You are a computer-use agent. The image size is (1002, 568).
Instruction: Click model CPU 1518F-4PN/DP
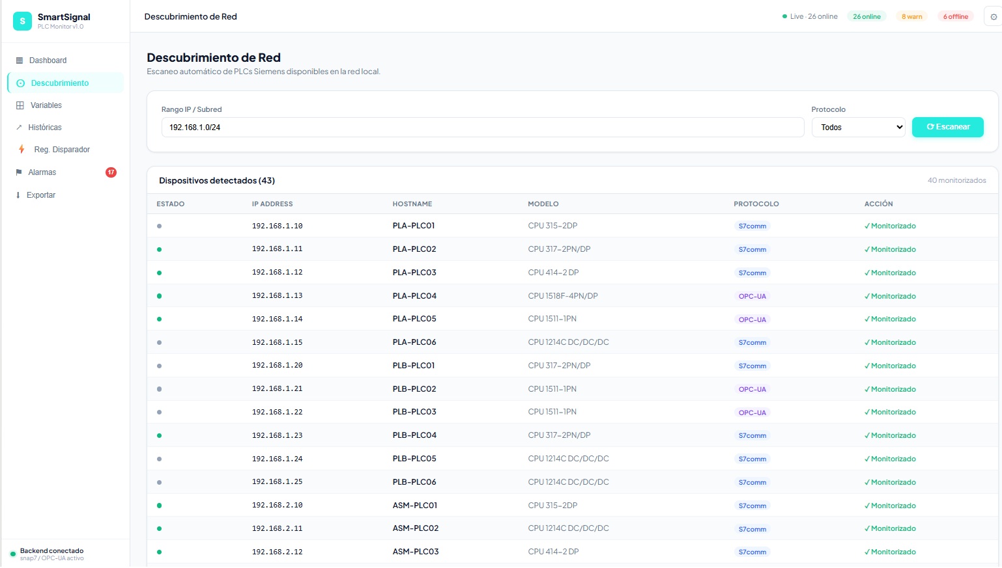(563, 296)
